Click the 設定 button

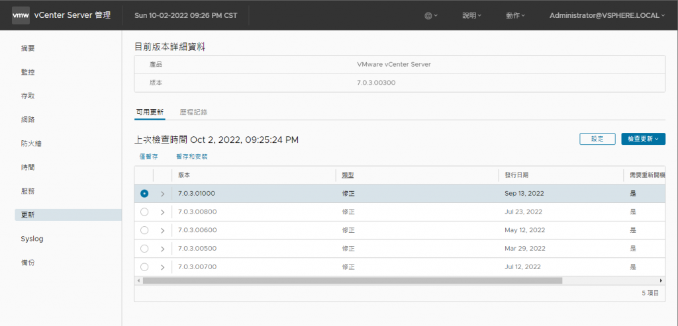597,139
